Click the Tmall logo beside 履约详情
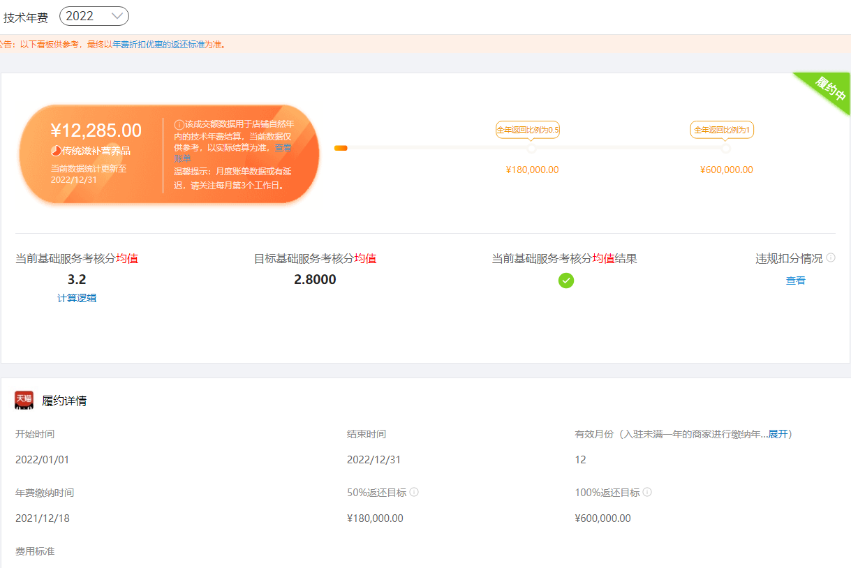The height and width of the screenshot is (568, 851). click(24, 401)
